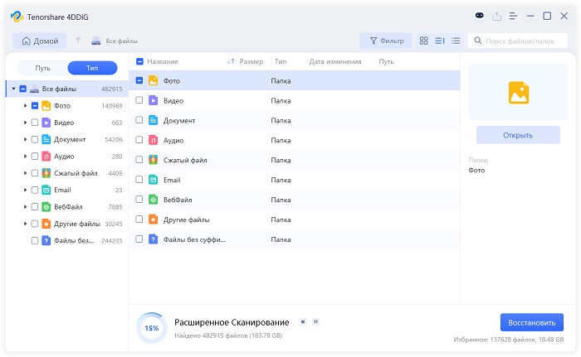581x357 pixels.
Task: Stop the advanced scan
Action: tap(303, 321)
